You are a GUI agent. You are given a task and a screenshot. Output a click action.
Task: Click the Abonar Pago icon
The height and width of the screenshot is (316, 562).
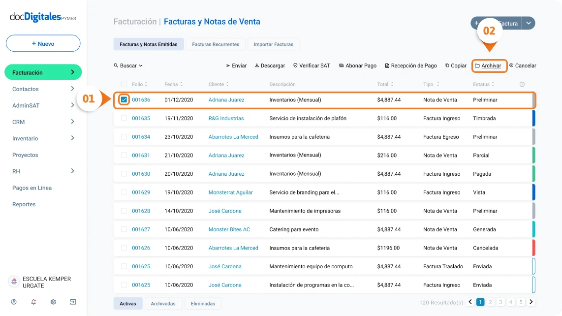342,65
